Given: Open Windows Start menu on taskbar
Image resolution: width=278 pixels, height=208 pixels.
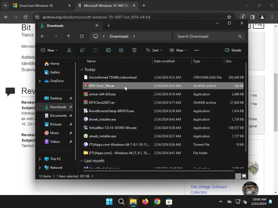Looking at the screenshot, I should pos(109,201).
